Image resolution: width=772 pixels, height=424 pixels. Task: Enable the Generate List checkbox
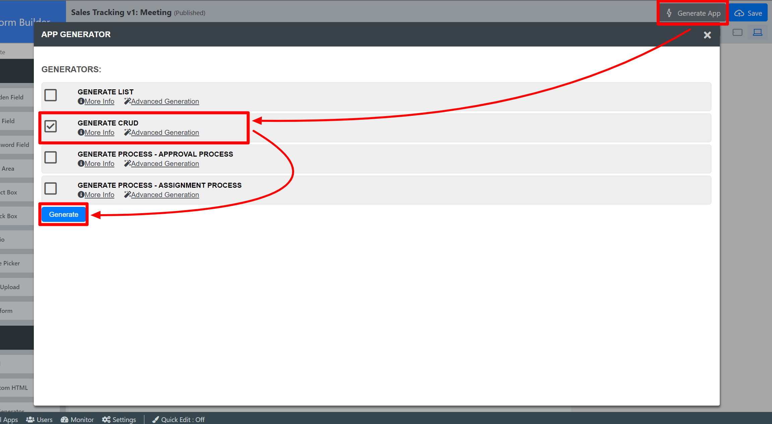click(x=51, y=95)
